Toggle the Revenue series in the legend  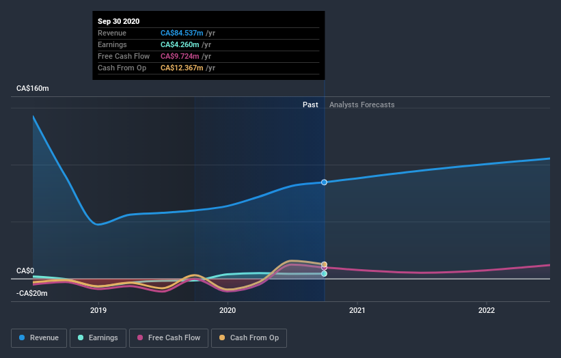[x=39, y=338]
